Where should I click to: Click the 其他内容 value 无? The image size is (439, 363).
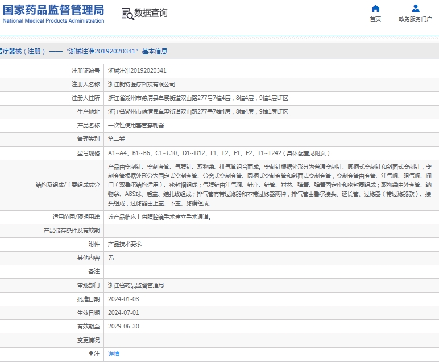(x=111, y=257)
